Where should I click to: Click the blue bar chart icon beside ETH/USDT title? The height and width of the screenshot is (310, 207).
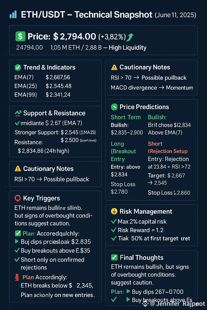tap(13, 14)
